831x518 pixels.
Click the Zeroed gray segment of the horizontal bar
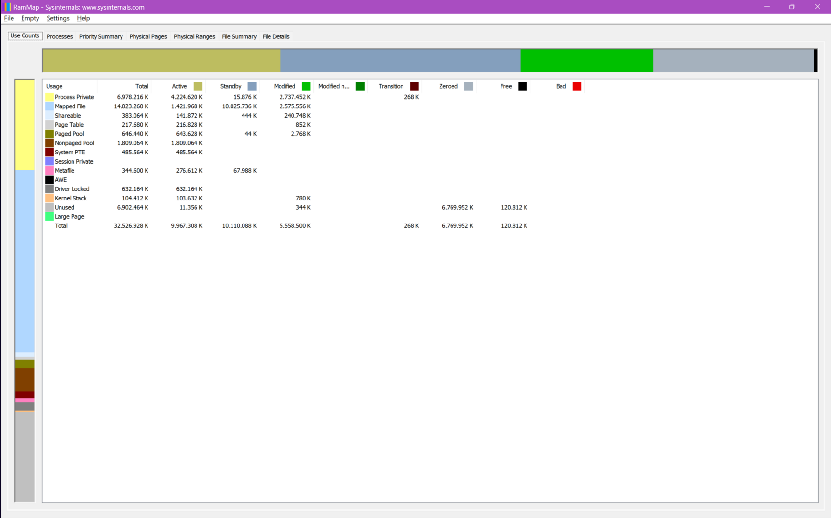pyautogui.click(x=733, y=61)
